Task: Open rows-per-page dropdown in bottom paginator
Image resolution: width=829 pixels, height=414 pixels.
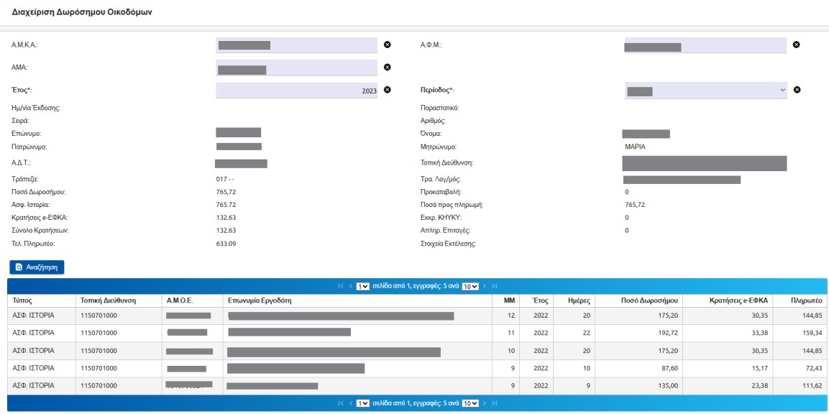Action: (x=470, y=404)
